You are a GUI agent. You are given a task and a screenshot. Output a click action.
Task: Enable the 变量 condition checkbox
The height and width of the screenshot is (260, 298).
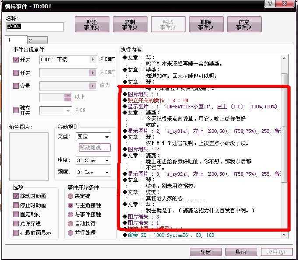(x=16, y=86)
